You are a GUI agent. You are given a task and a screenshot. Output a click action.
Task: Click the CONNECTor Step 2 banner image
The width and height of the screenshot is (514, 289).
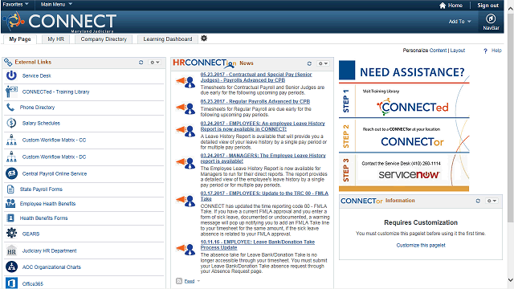point(412,141)
